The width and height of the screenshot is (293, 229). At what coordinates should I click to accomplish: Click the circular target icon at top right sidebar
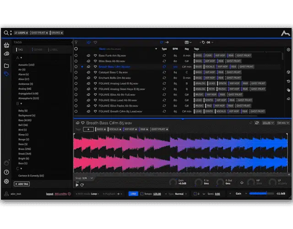point(288,49)
